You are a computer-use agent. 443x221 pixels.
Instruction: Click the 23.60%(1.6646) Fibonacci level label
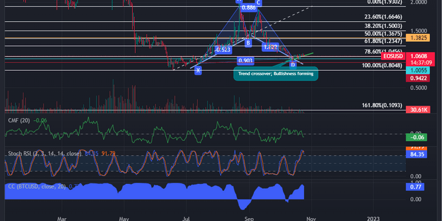383,17
